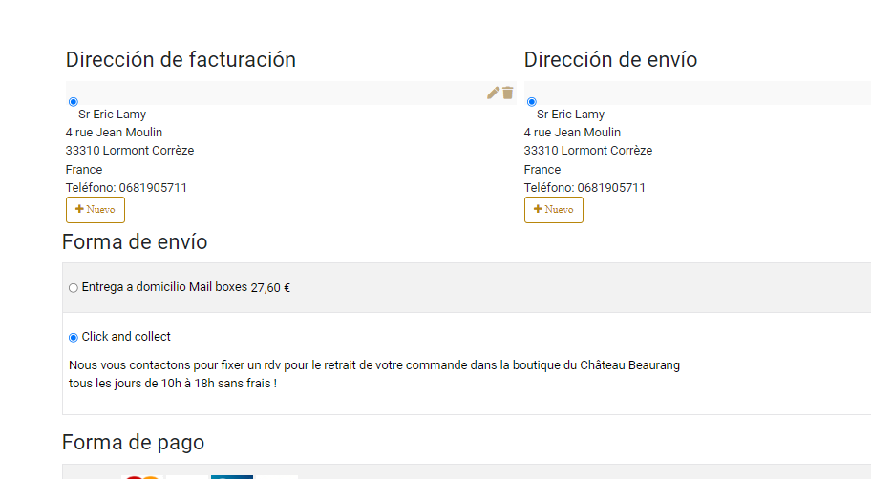Click shipping 33310 Lormont Corrèze line
This screenshot has height=479, width=871.
588,151
